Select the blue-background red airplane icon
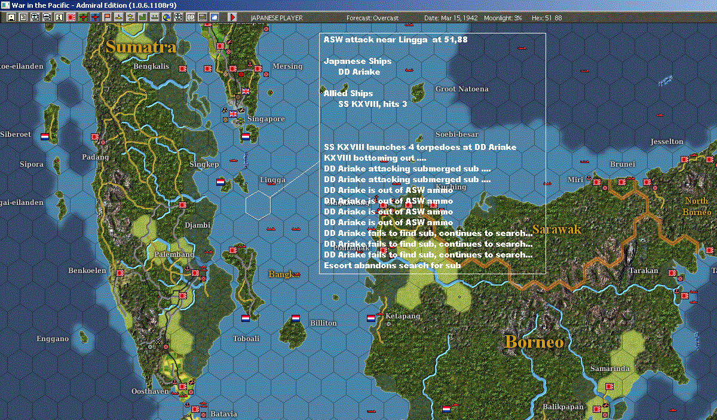Viewport: 717px width, 420px height. tap(95, 17)
